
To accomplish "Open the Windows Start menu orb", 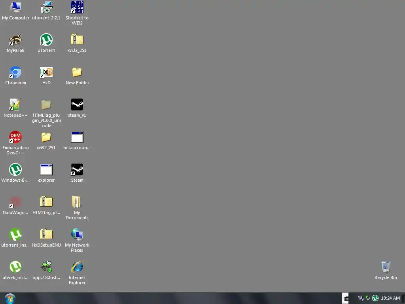I will [x=10, y=298].
